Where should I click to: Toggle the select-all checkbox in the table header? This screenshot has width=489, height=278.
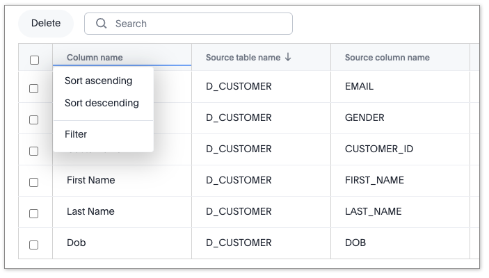pos(34,60)
